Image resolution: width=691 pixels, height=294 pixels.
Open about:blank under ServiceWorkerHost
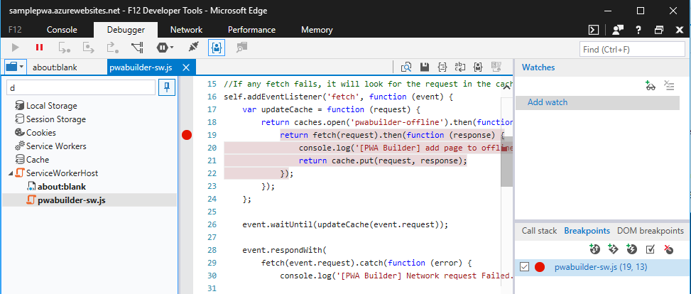pyautogui.click(x=62, y=187)
